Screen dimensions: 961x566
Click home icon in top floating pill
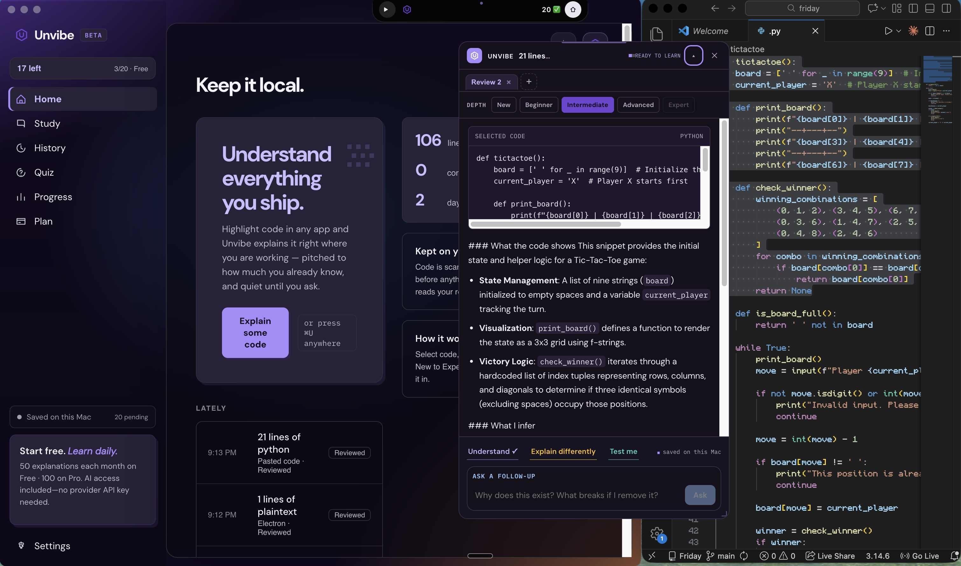pos(573,10)
